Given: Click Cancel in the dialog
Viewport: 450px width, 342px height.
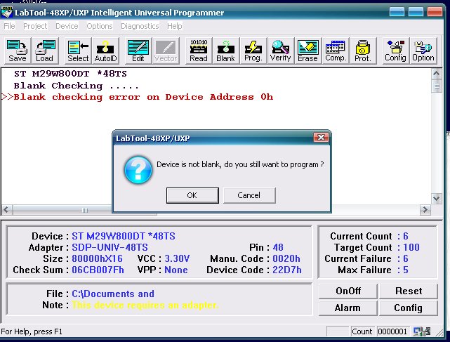Looking at the screenshot, I should 249,195.
